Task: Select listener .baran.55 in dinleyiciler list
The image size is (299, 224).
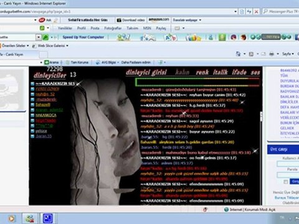Action: (44, 136)
